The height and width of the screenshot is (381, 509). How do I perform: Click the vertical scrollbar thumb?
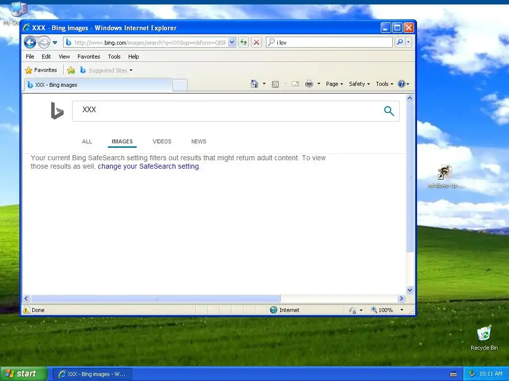coord(410,177)
